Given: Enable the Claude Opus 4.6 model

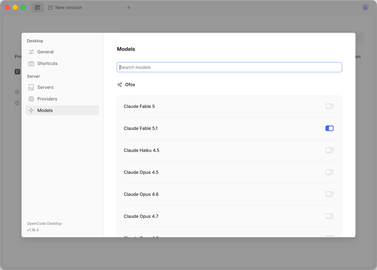Looking at the screenshot, I should click(330, 194).
